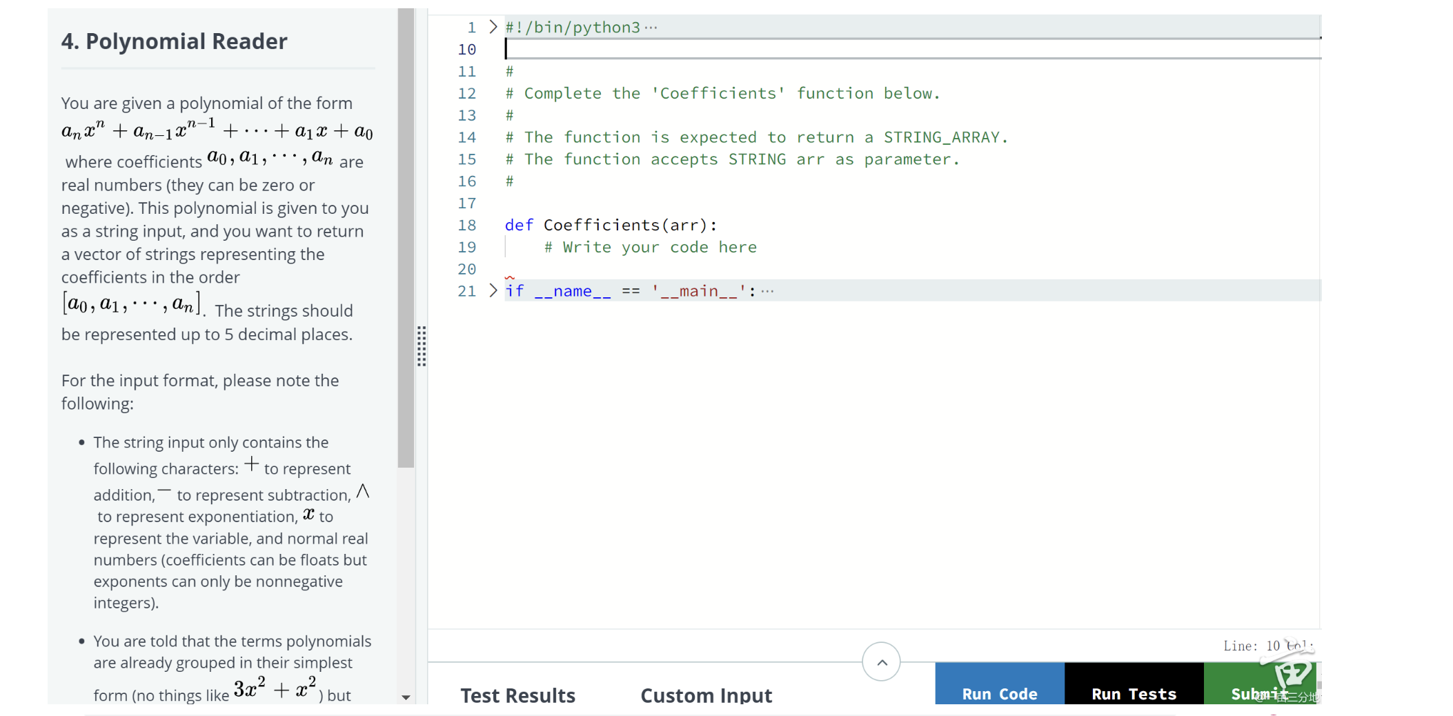
Task: Click the '4. Polynomial Reader' heading
Action: (x=174, y=41)
